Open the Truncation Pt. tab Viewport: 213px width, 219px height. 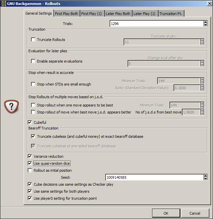171,14
